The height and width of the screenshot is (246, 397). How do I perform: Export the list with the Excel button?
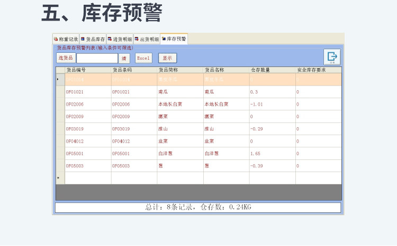pos(143,58)
